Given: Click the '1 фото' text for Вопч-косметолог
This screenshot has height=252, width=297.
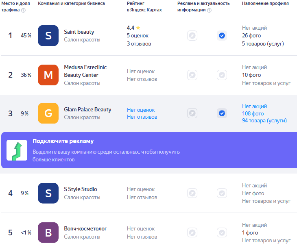Looking at the screenshot, I should (250, 232).
